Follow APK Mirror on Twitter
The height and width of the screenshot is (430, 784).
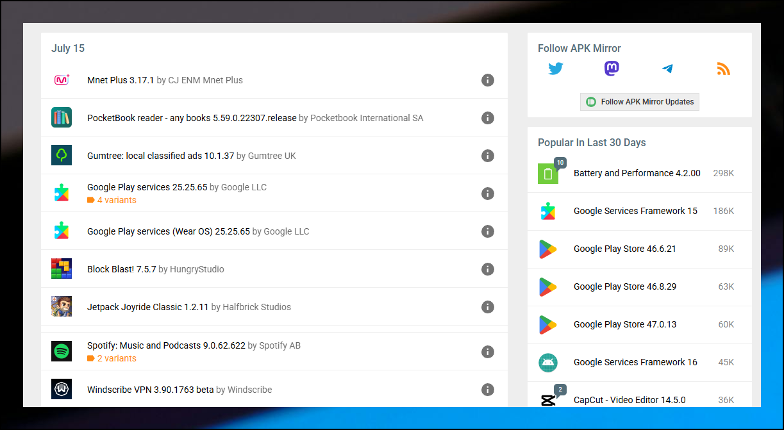pyautogui.click(x=556, y=69)
